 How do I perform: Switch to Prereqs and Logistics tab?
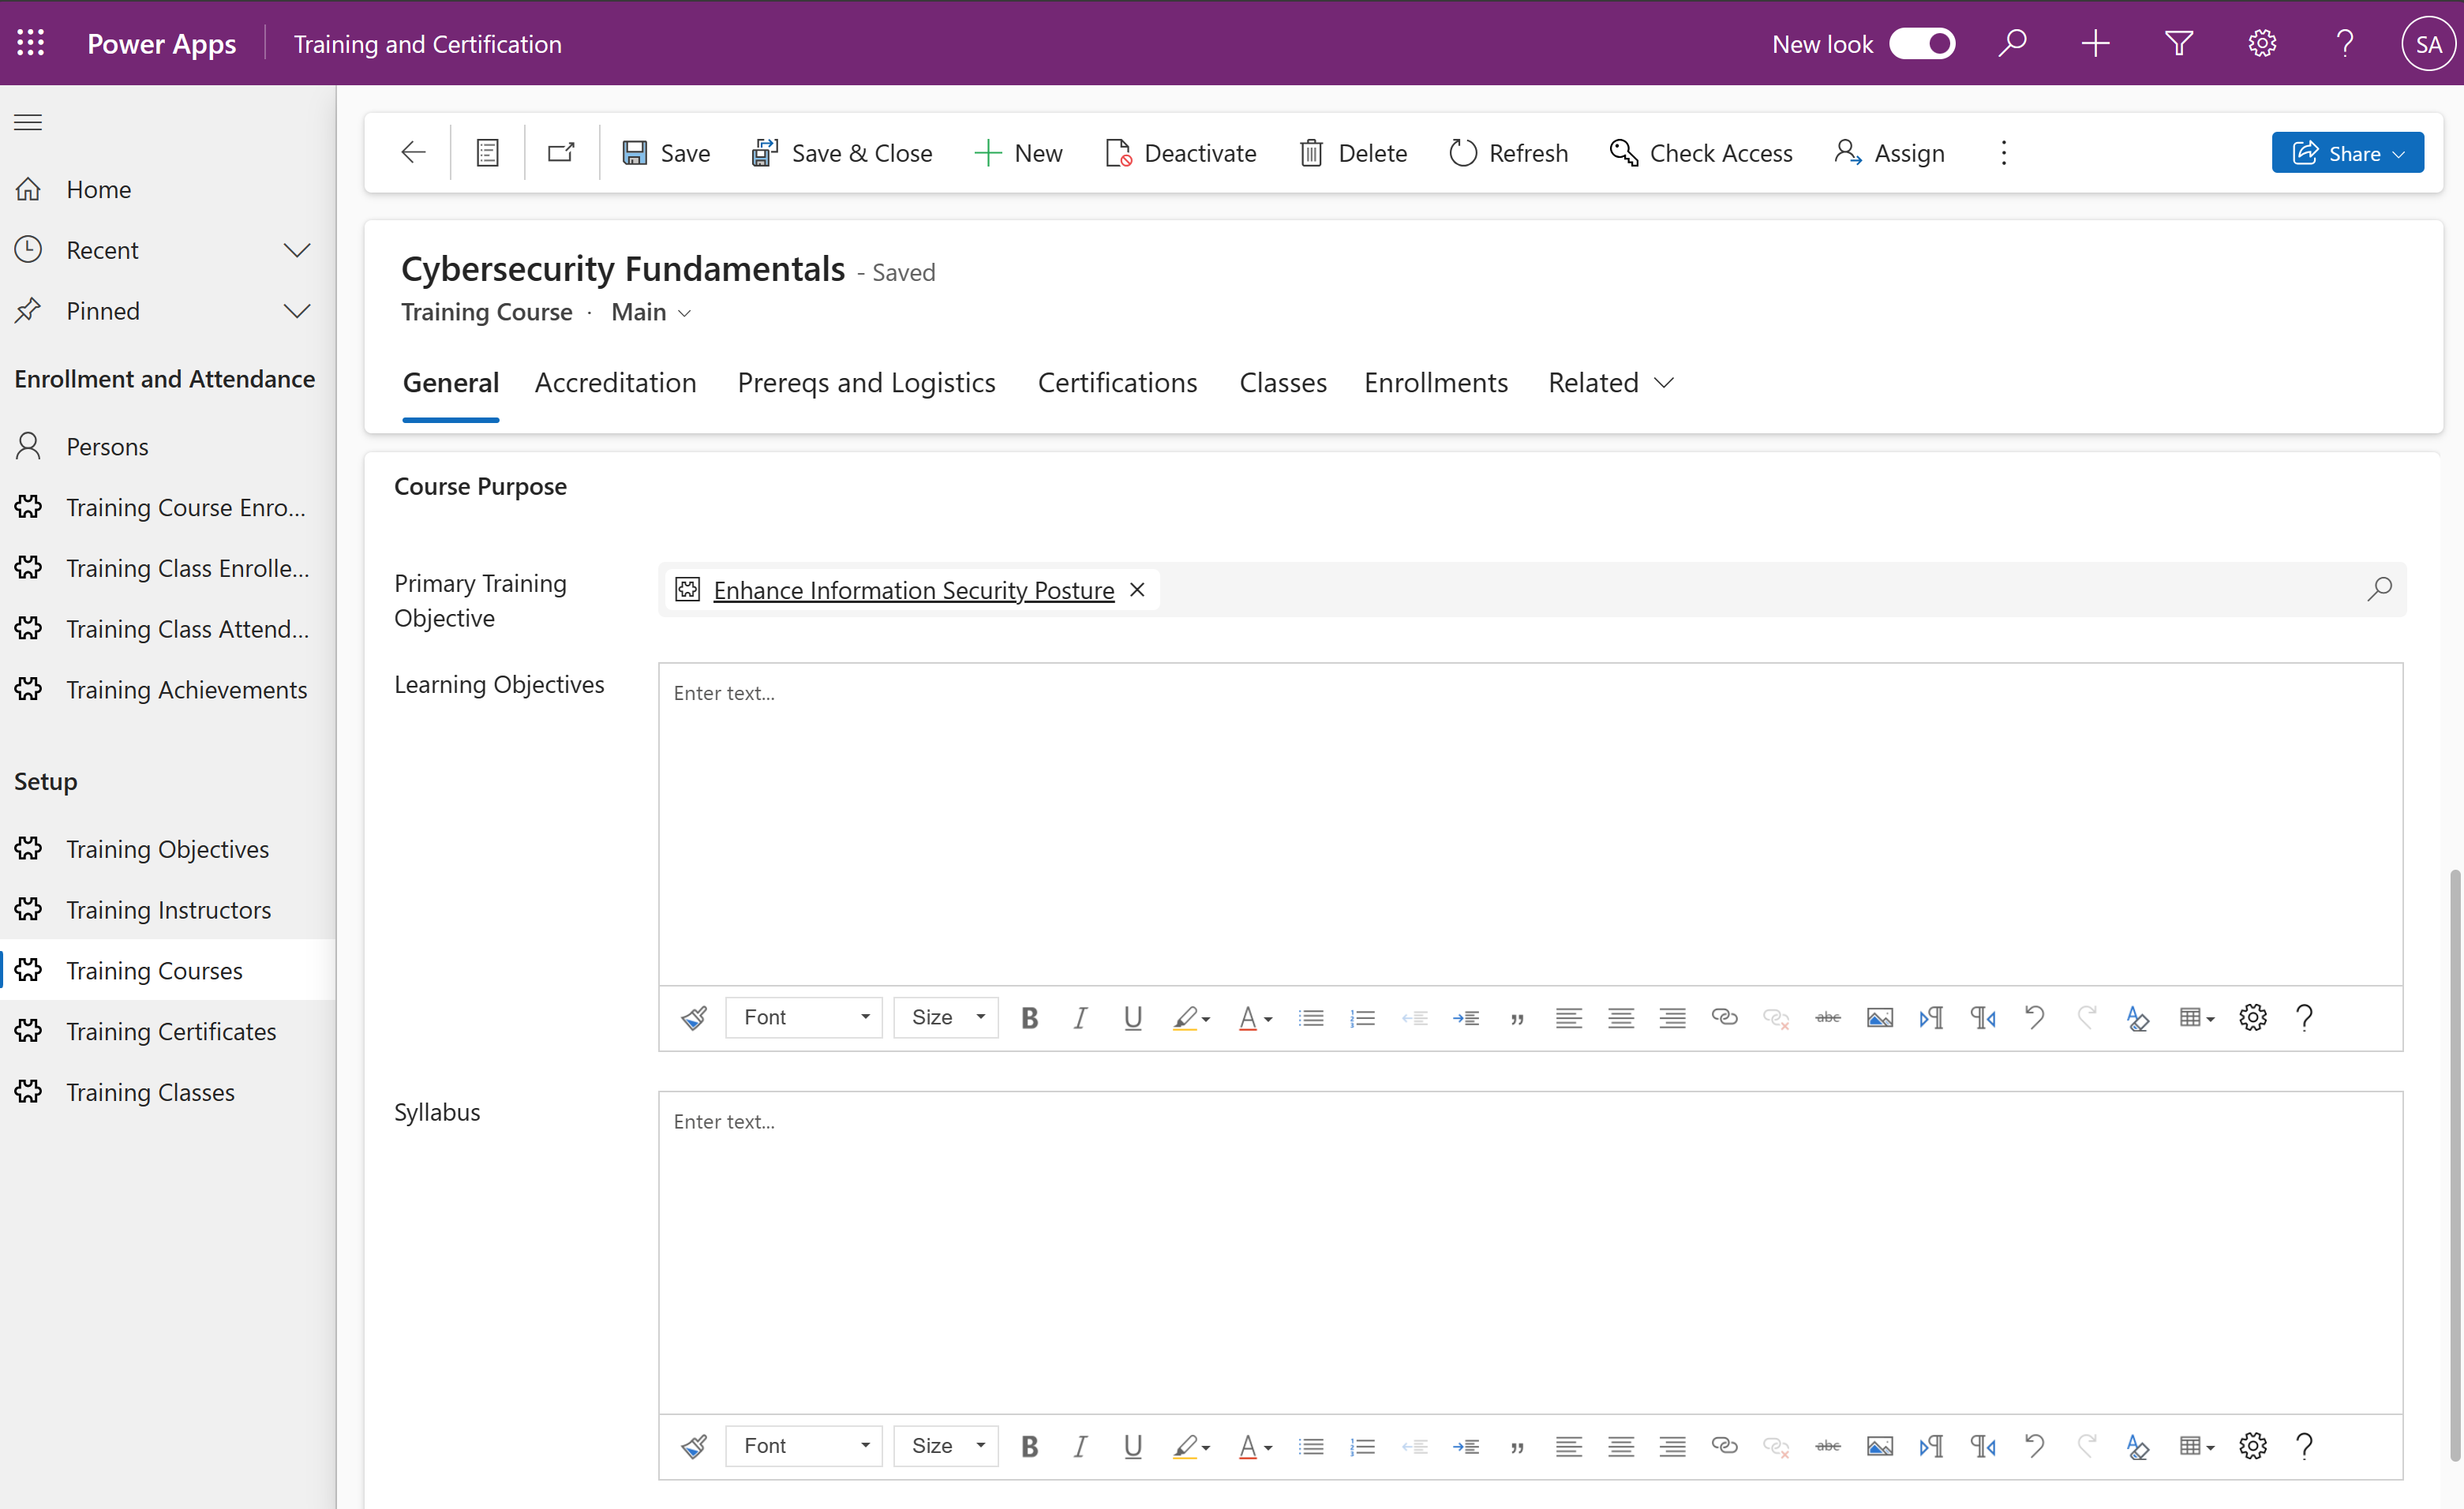[x=866, y=382]
